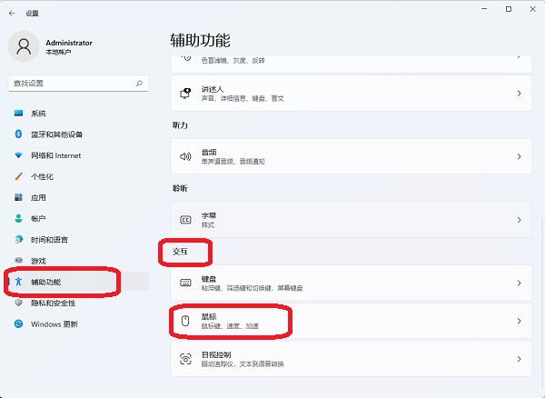This screenshot has height=398, width=545.
Task: Expand the 音频 row chevron
Action: tap(519, 156)
